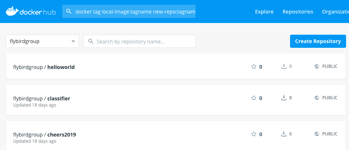Click the download count 8 for classifier

pyautogui.click(x=290, y=98)
